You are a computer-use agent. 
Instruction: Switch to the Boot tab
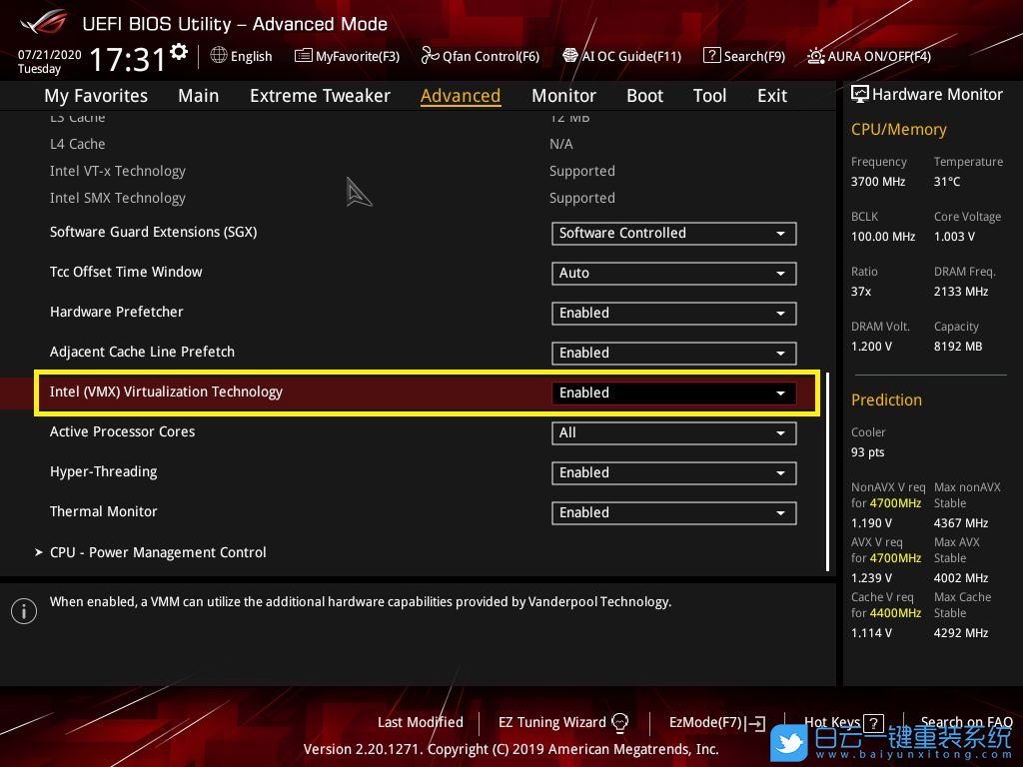point(644,96)
